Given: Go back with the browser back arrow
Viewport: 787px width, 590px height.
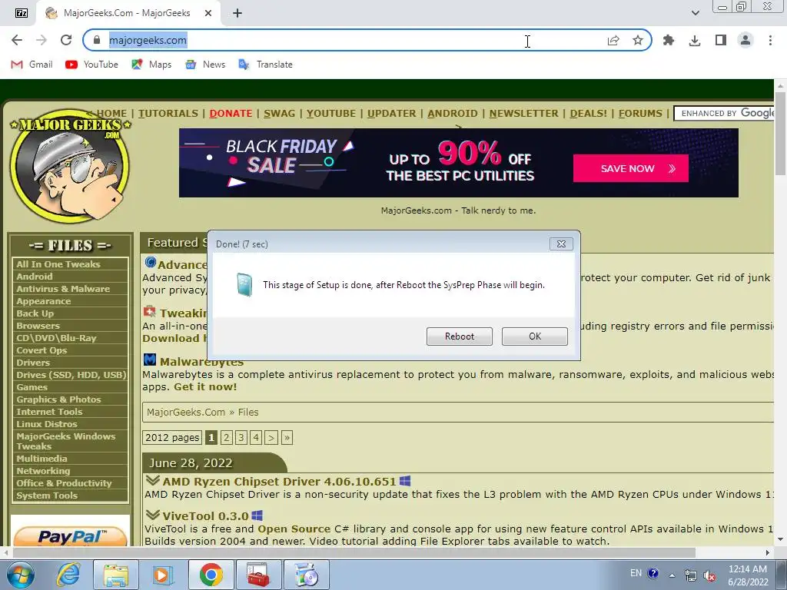Looking at the screenshot, I should [x=17, y=40].
